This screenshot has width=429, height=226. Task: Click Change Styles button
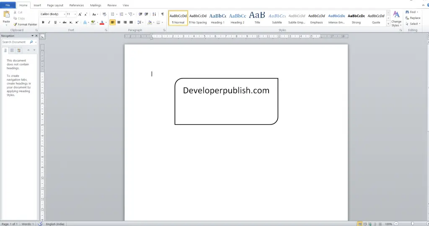tap(396, 19)
